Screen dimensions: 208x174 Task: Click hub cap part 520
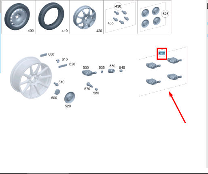tap(70, 97)
